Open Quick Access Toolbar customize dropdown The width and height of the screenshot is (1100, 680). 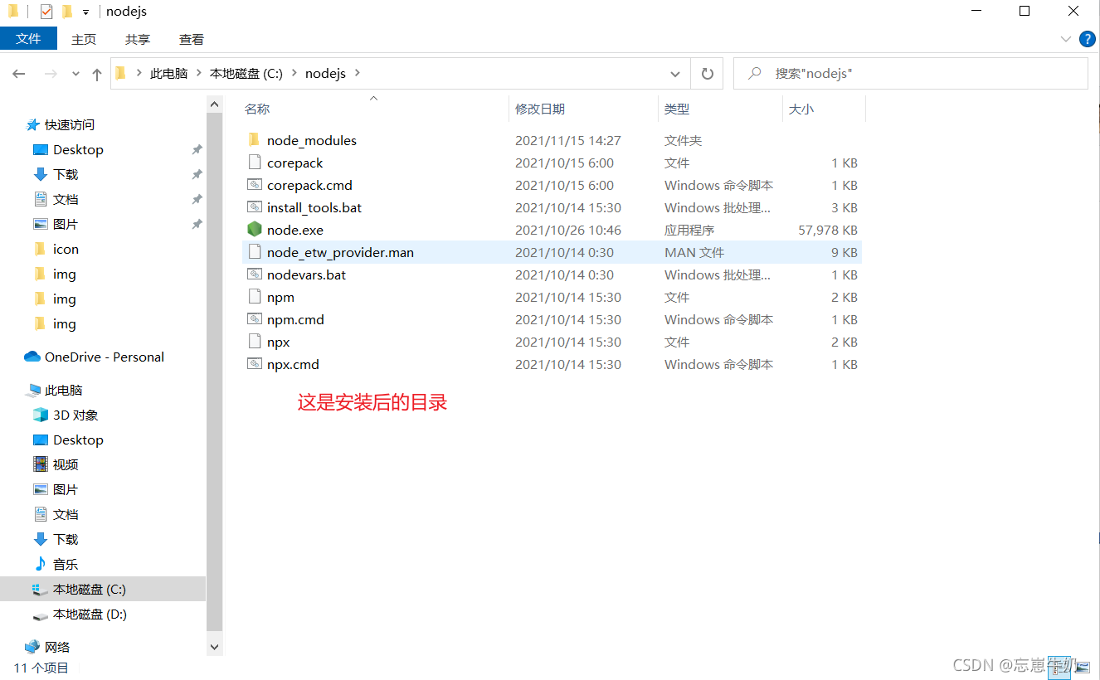(x=86, y=12)
